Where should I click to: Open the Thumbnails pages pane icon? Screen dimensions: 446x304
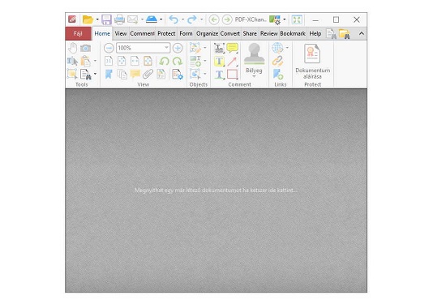click(x=122, y=75)
